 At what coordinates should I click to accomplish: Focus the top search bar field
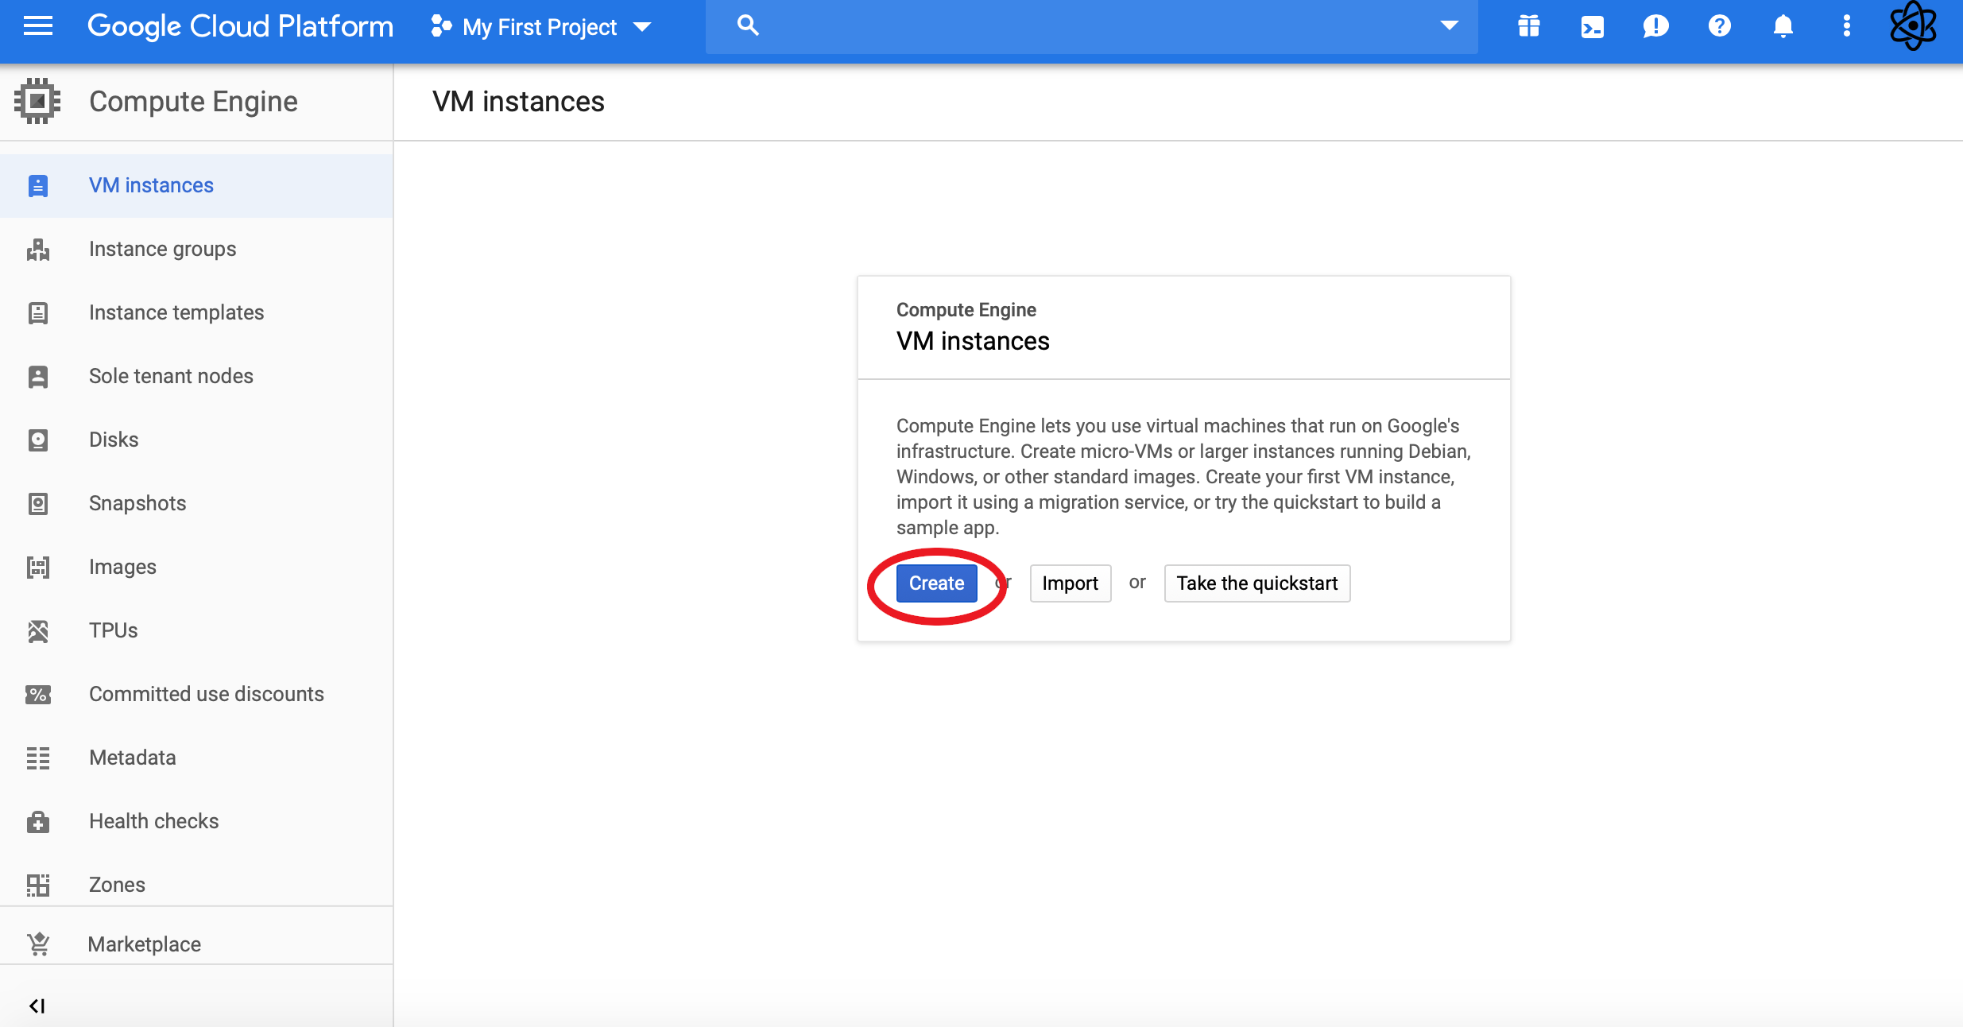(x=1092, y=26)
